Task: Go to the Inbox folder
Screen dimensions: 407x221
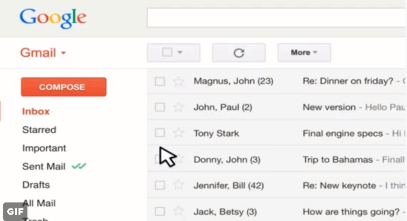Action: pos(36,111)
